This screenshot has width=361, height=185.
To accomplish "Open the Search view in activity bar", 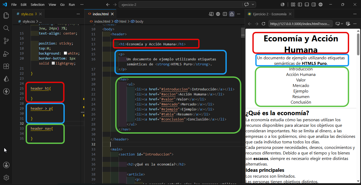I will pos(6,28).
